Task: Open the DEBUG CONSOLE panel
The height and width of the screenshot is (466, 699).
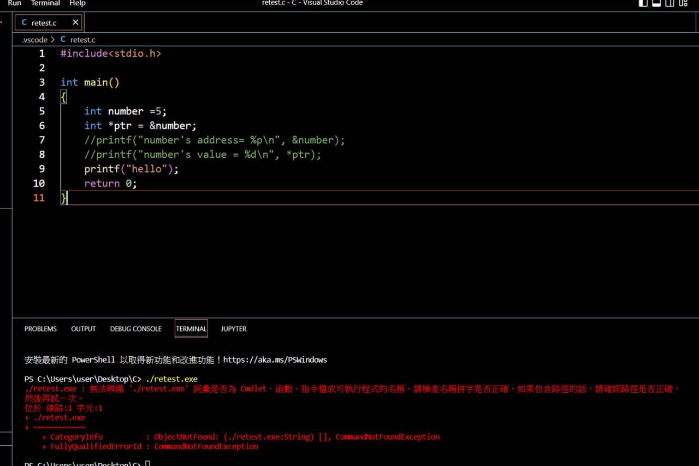Action: coord(135,328)
